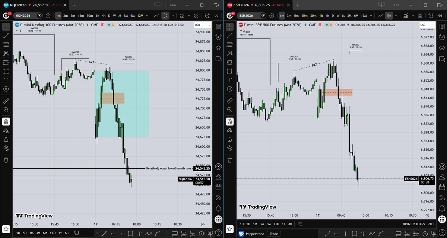Open object tree layers in NQH2026 right sidebar
The image size is (447, 238).
[218, 48]
